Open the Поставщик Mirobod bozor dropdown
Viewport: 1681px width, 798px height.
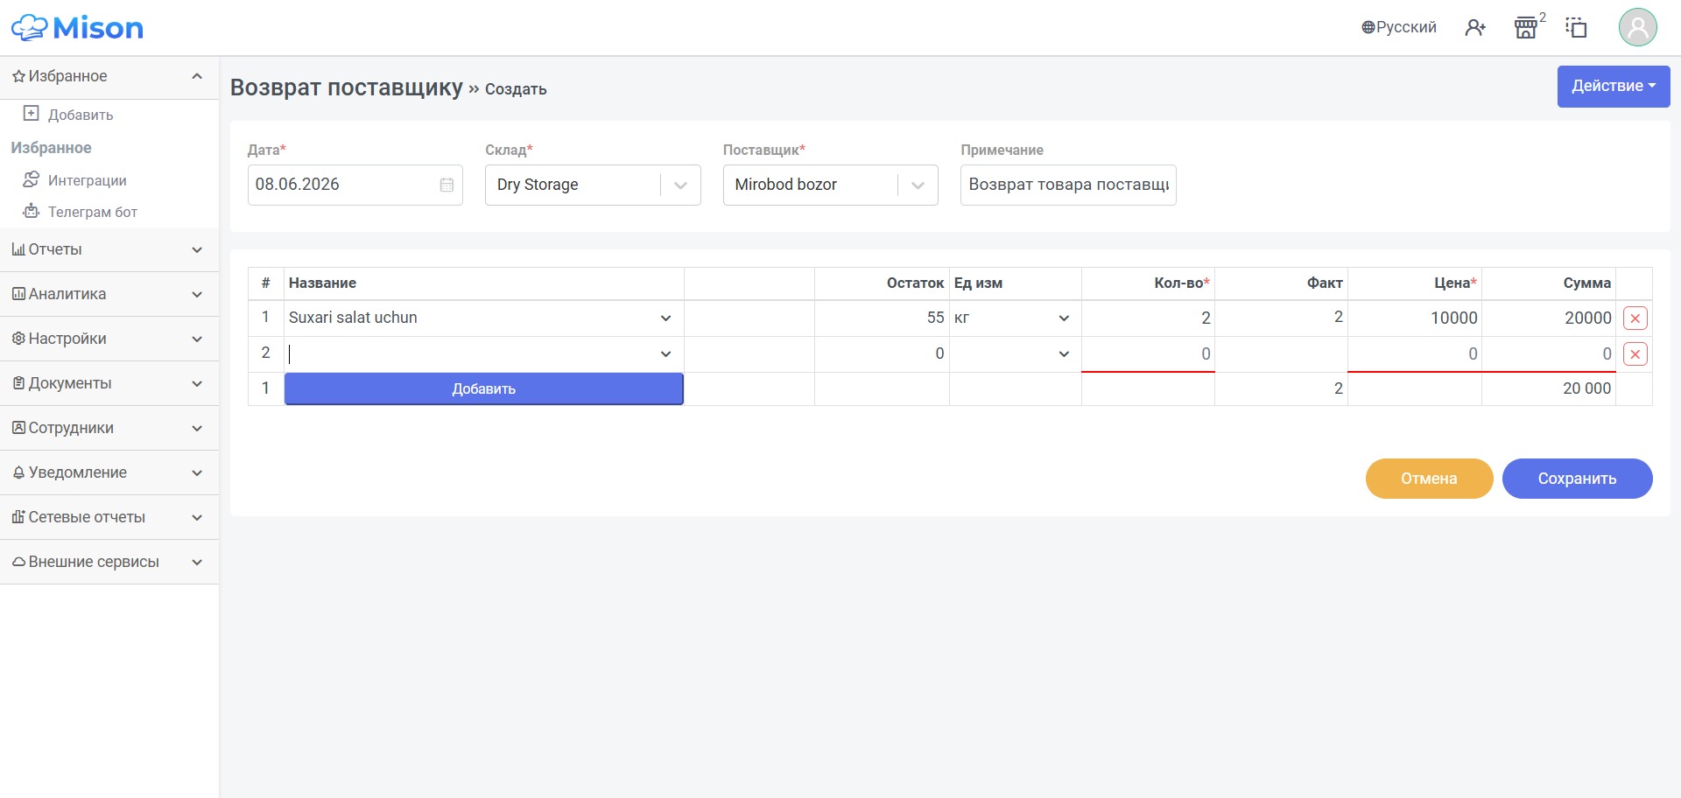point(830,185)
